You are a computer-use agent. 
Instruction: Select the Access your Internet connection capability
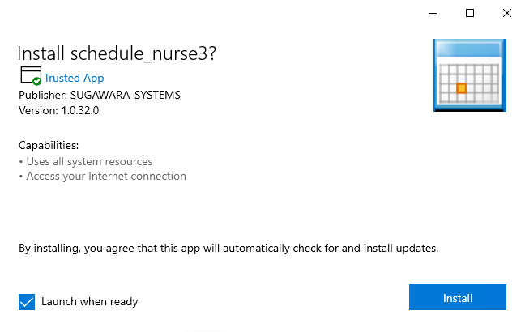(106, 177)
